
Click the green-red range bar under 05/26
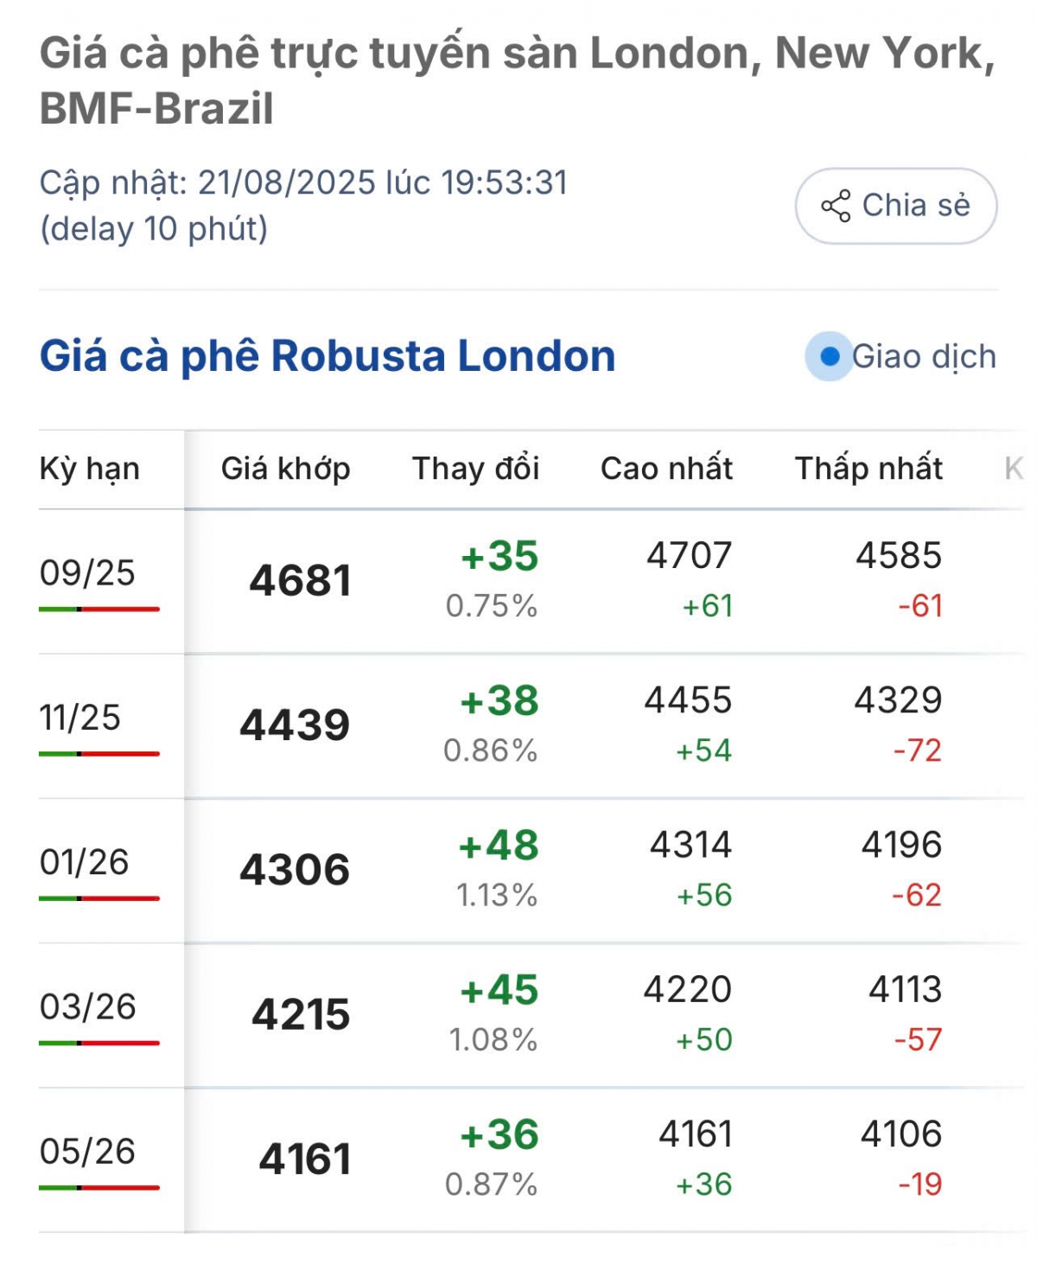pos(99,1188)
